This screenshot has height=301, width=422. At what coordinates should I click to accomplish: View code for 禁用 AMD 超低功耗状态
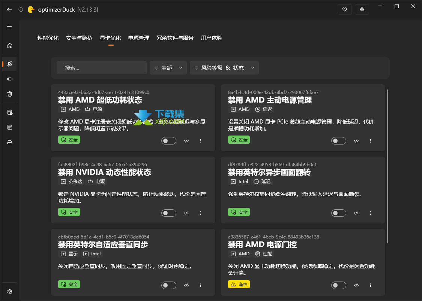pos(186,141)
